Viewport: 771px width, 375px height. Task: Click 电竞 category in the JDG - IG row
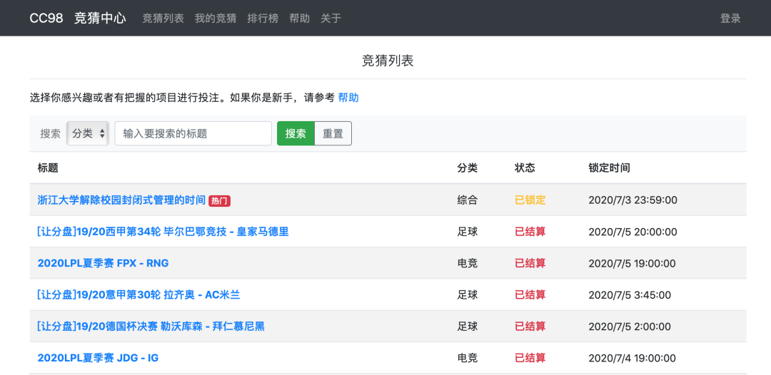point(467,358)
